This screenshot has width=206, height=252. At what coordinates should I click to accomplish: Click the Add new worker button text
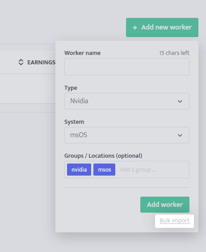(x=167, y=27)
